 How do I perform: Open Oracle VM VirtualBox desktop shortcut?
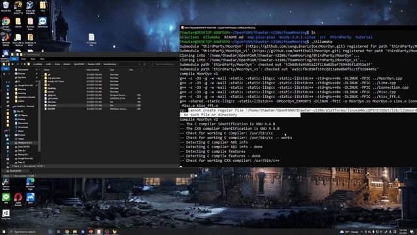(x=31, y=7)
